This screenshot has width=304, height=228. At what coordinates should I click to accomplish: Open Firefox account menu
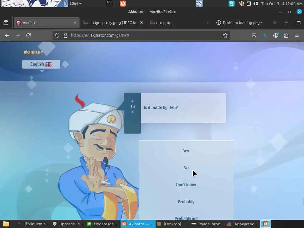275,36
